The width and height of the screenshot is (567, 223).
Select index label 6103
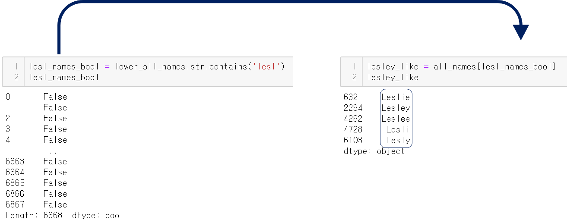click(x=353, y=140)
